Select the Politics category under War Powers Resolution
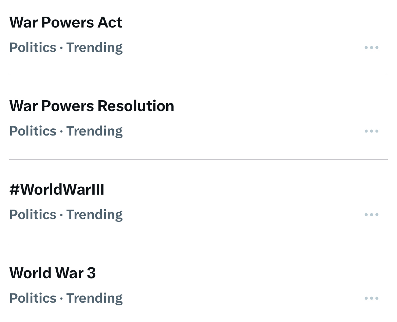Image resolution: width=397 pixels, height=322 pixels. pyautogui.click(x=33, y=131)
